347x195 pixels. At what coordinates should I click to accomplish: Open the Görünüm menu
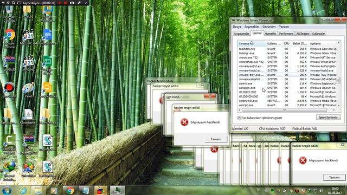click(x=269, y=27)
